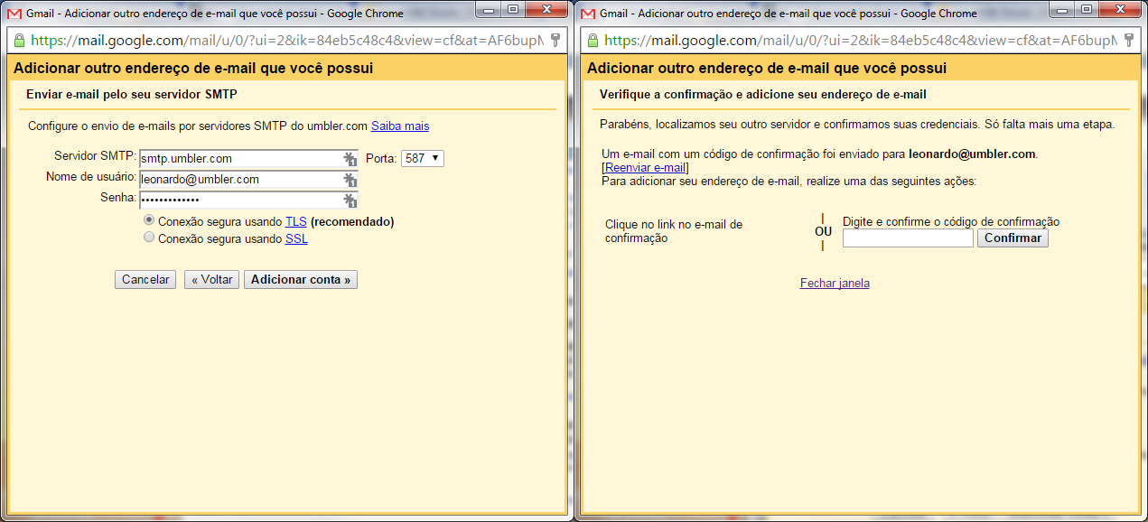Click green padlock in right window address bar

click(x=593, y=41)
